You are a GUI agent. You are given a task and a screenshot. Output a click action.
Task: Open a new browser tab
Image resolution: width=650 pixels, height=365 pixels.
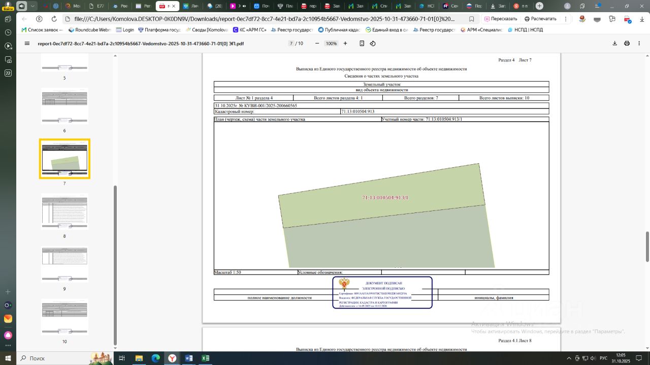(x=539, y=6)
